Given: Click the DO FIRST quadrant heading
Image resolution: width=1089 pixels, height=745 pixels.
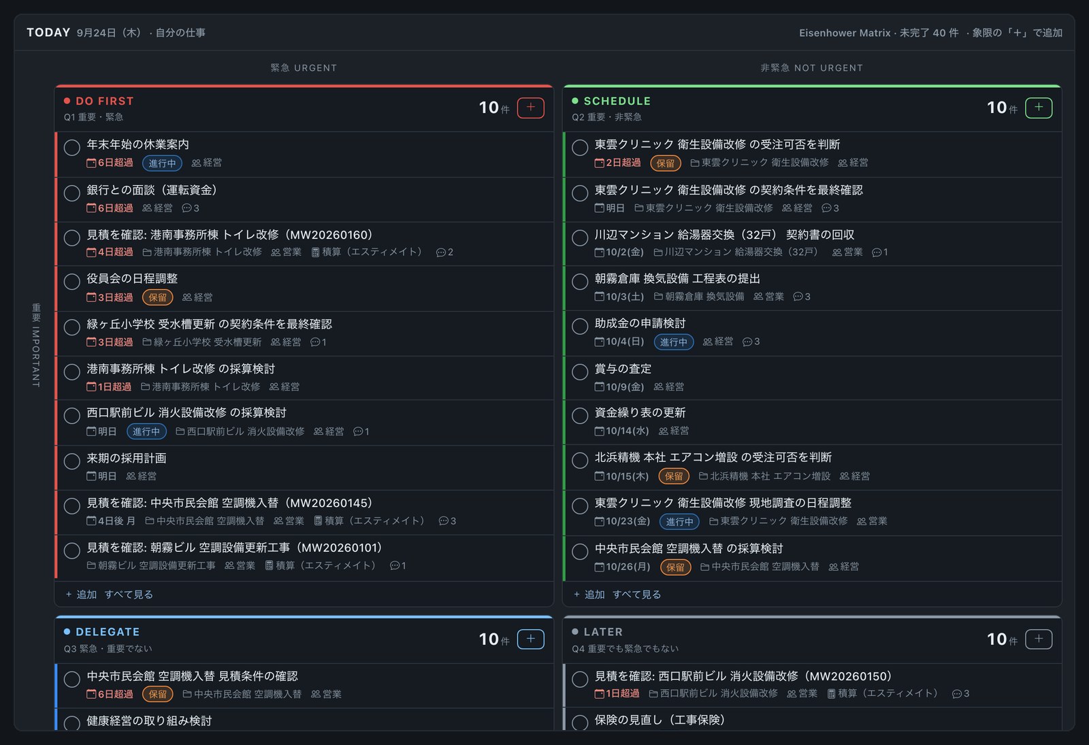Looking at the screenshot, I should [x=105, y=101].
